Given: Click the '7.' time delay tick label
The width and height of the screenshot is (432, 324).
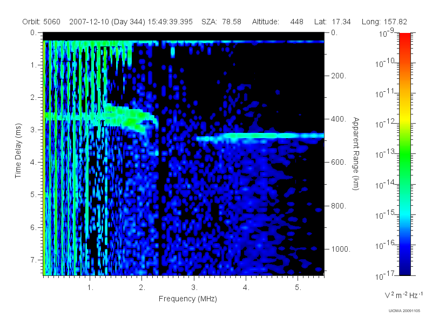Looking at the screenshot, I should (33, 260).
